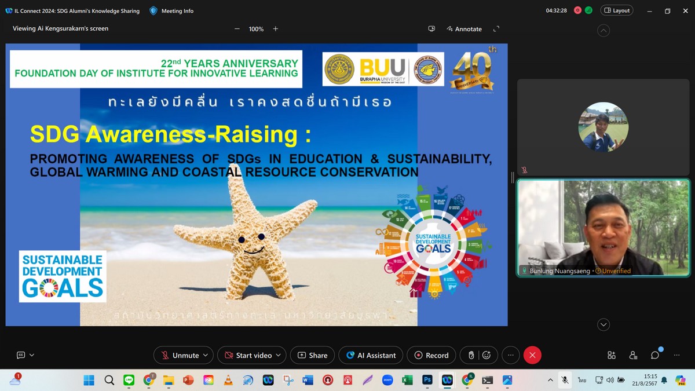695x391 pixels.
Task: Expand the audio options arrow beside Unmute
Action: [x=206, y=355]
